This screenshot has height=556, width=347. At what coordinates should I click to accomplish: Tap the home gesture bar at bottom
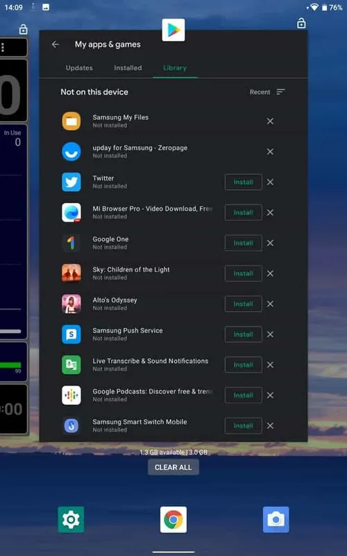coord(173,552)
